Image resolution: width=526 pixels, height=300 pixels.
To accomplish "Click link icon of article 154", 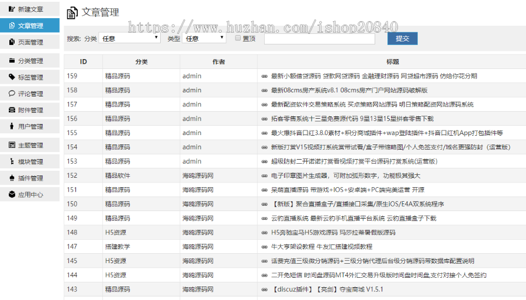I will coord(264,147).
